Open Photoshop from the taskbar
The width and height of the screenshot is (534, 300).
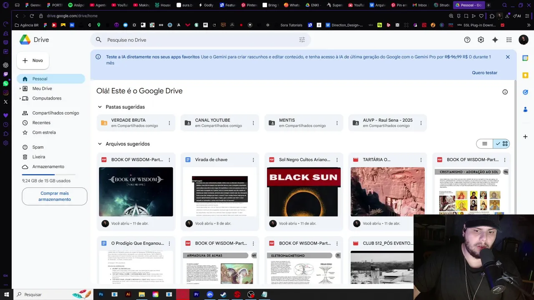[101, 294]
